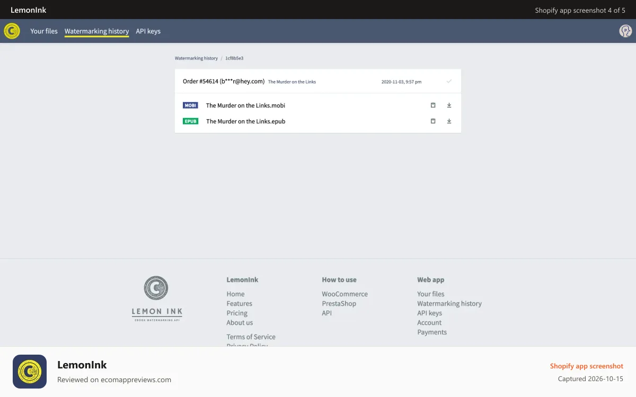Open the Payments link in the footer
The height and width of the screenshot is (397, 636).
tap(432, 332)
